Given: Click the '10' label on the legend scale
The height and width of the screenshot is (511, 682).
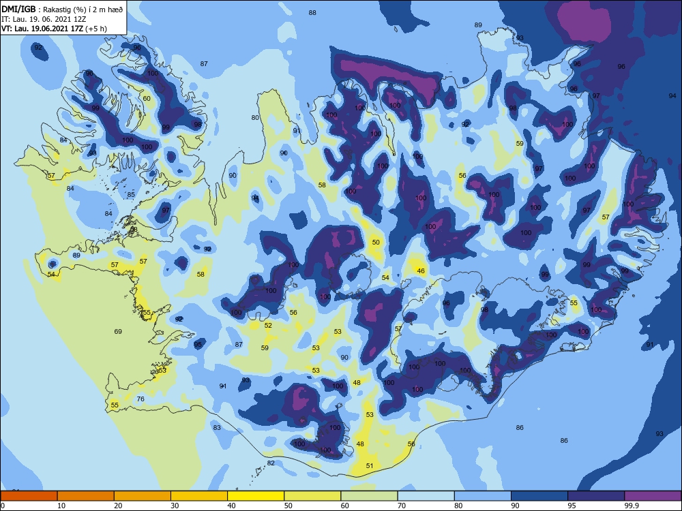Looking at the screenshot, I should coord(61,506).
